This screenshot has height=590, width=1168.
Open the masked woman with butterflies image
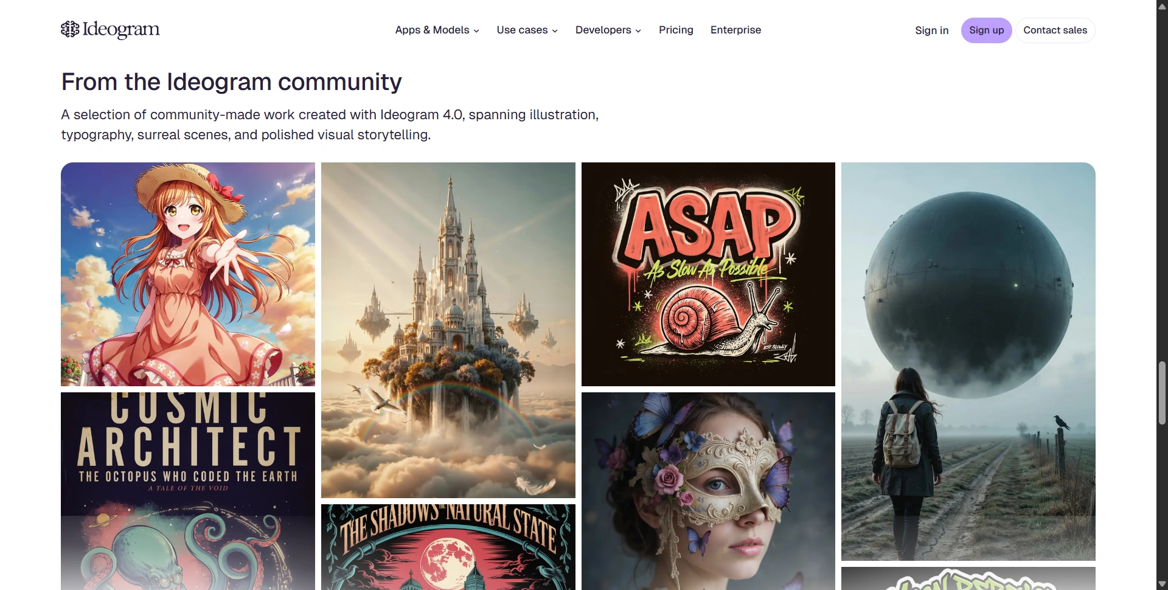point(708,491)
